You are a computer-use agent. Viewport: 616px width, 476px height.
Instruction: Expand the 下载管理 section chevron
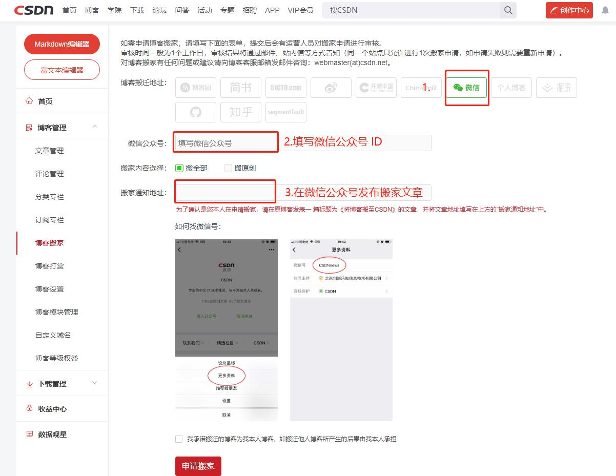click(95, 383)
